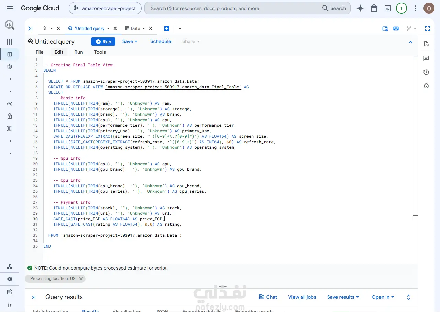Open the Share dropdown
This screenshot has height=312, width=440.
click(x=191, y=41)
